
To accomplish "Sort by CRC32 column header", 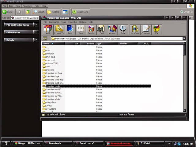I will tap(144, 43).
